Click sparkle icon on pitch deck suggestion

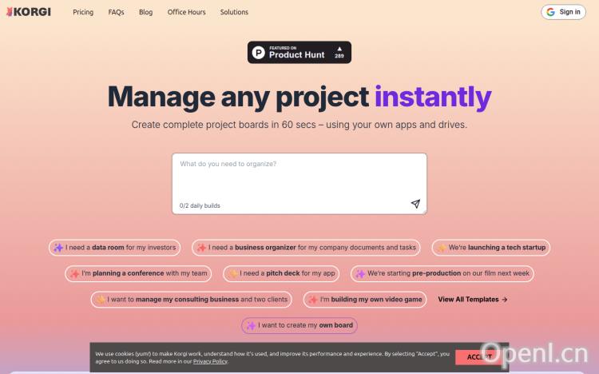click(x=232, y=273)
